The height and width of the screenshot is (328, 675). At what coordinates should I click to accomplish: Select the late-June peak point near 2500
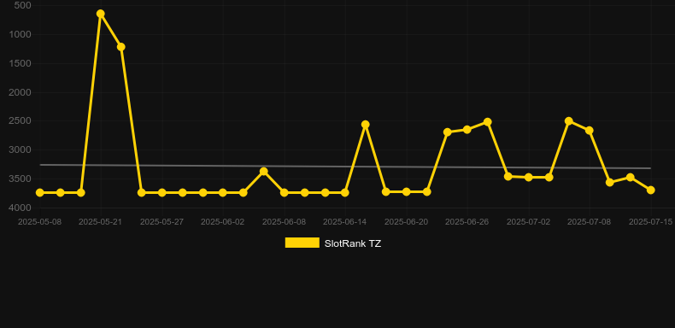point(487,122)
